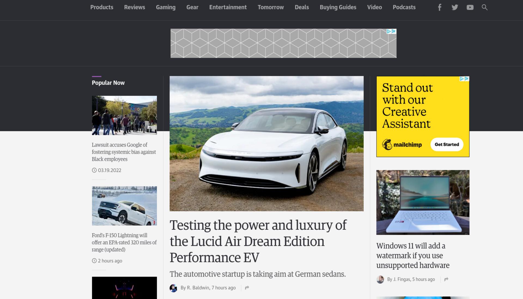This screenshot has height=299, width=523.
Task: Close the top banner ad with its X icon
Action: tap(394, 31)
